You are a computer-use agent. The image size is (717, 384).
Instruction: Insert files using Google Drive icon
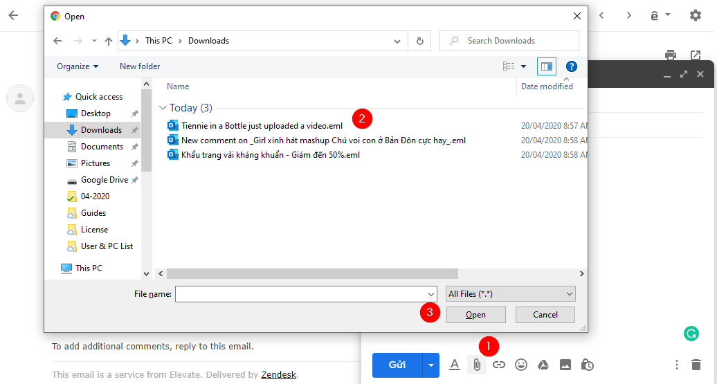coord(543,365)
